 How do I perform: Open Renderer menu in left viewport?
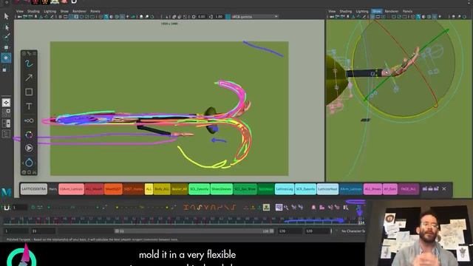click(79, 11)
